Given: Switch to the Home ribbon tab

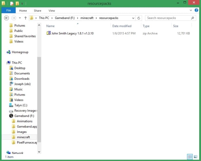Looking at the screenshot, I should (x=23, y=11).
